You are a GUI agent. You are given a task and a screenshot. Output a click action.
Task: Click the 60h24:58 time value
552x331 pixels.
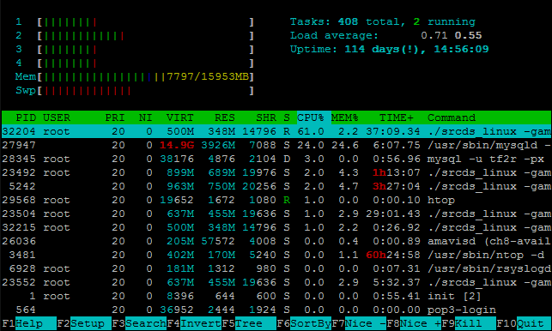tap(393, 255)
